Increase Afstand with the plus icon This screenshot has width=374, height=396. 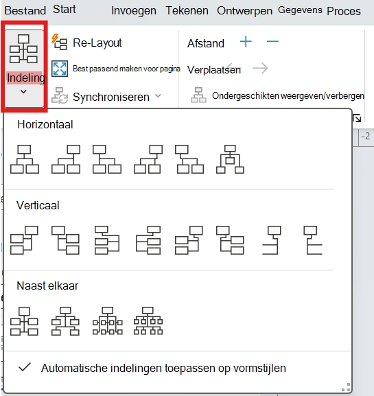246,42
